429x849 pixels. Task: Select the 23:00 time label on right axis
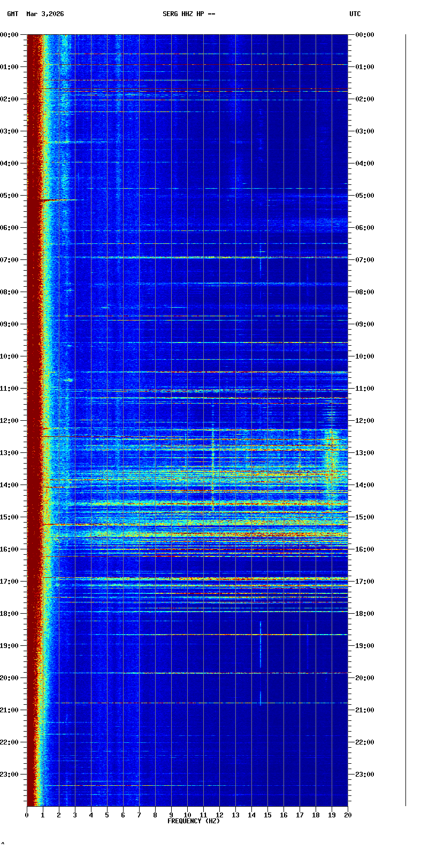point(365,774)
